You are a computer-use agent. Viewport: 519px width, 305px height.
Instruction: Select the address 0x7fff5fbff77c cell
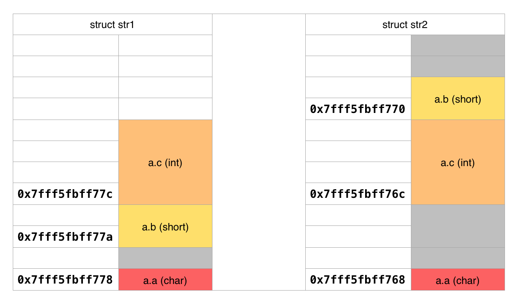(66, 194)
